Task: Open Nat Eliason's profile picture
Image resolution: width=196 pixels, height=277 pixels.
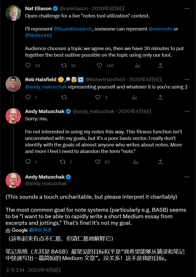Action: (x=13, y=13)
